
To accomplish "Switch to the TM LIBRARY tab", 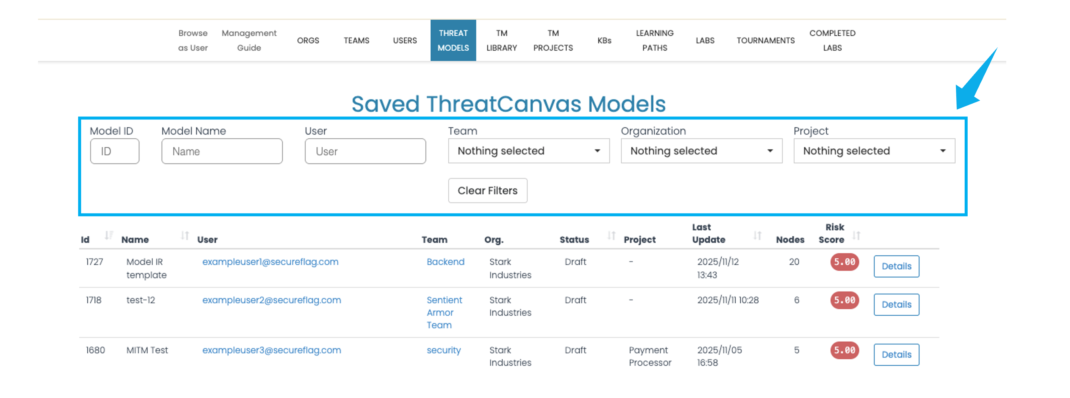I will 501,40.
